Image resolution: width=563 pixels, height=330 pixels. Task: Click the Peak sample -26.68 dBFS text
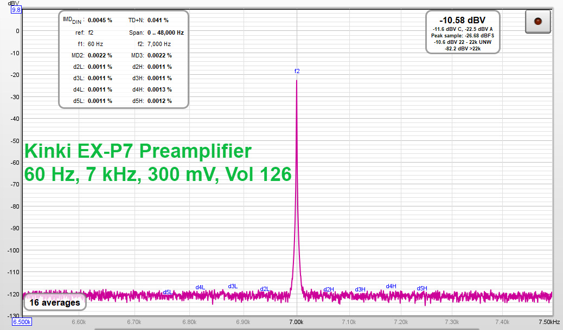(x=463, y=36)
